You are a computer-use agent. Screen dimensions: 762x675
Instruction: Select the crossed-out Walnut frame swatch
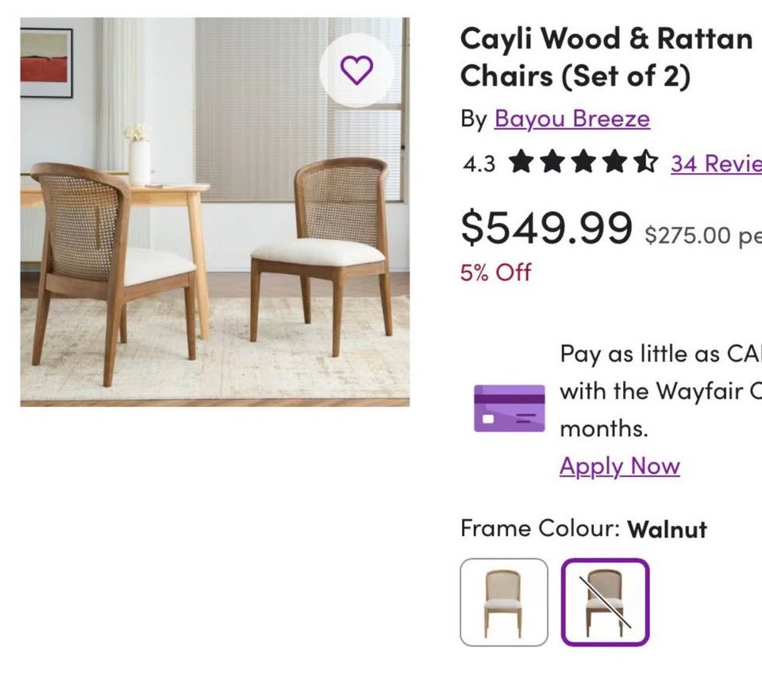pos(605,602)
